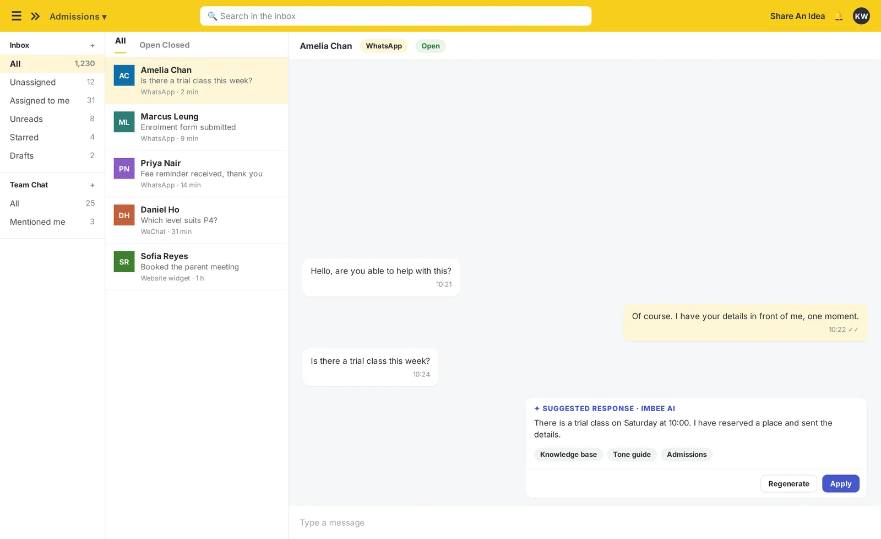Select message 'Hello, are you able to help'
The width and height of the screenshot is (881, 539).
coord(381,277)
